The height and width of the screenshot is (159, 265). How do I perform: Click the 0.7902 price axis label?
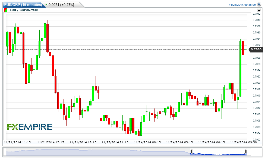tap(257, 139)
